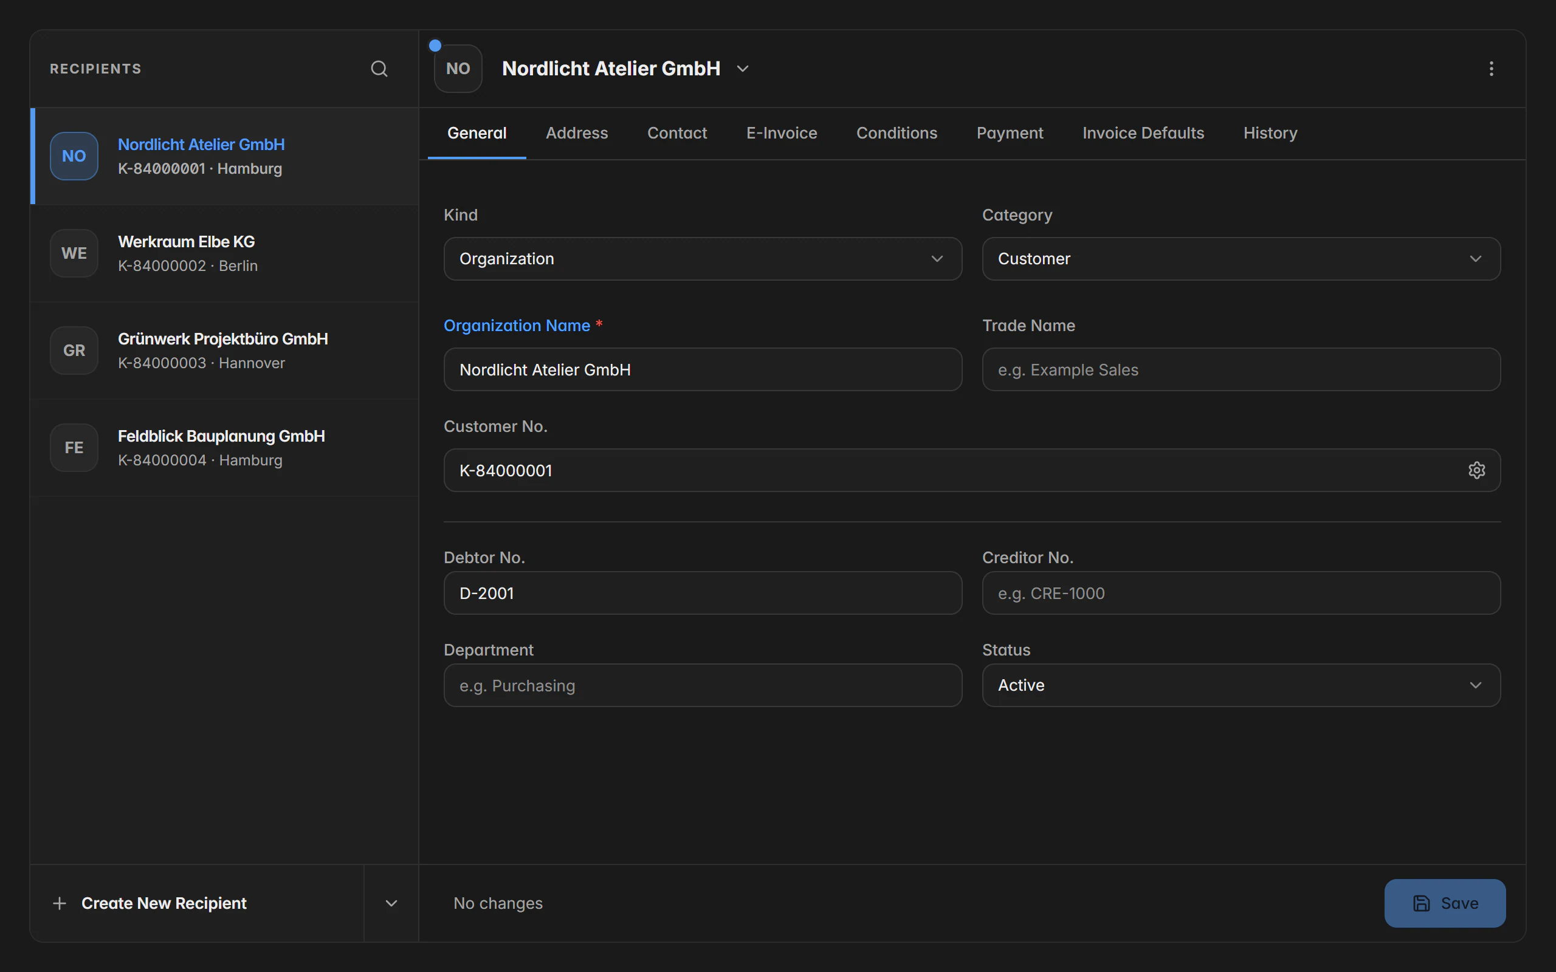The width and height of the screenshot is (1556, 972).
Task: Open the Status dropdown showing Active
Action: [1241, 685]
